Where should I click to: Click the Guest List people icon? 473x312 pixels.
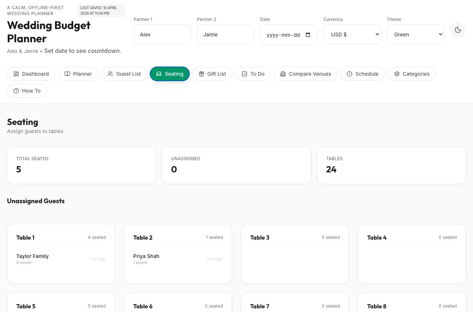pos(110,74)
